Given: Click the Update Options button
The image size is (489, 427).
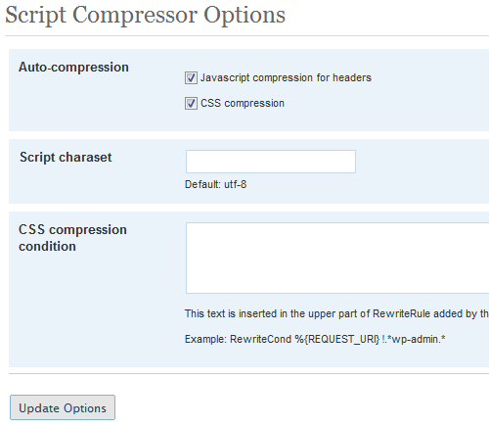Looking at the screenshot, I should point(63,407).
